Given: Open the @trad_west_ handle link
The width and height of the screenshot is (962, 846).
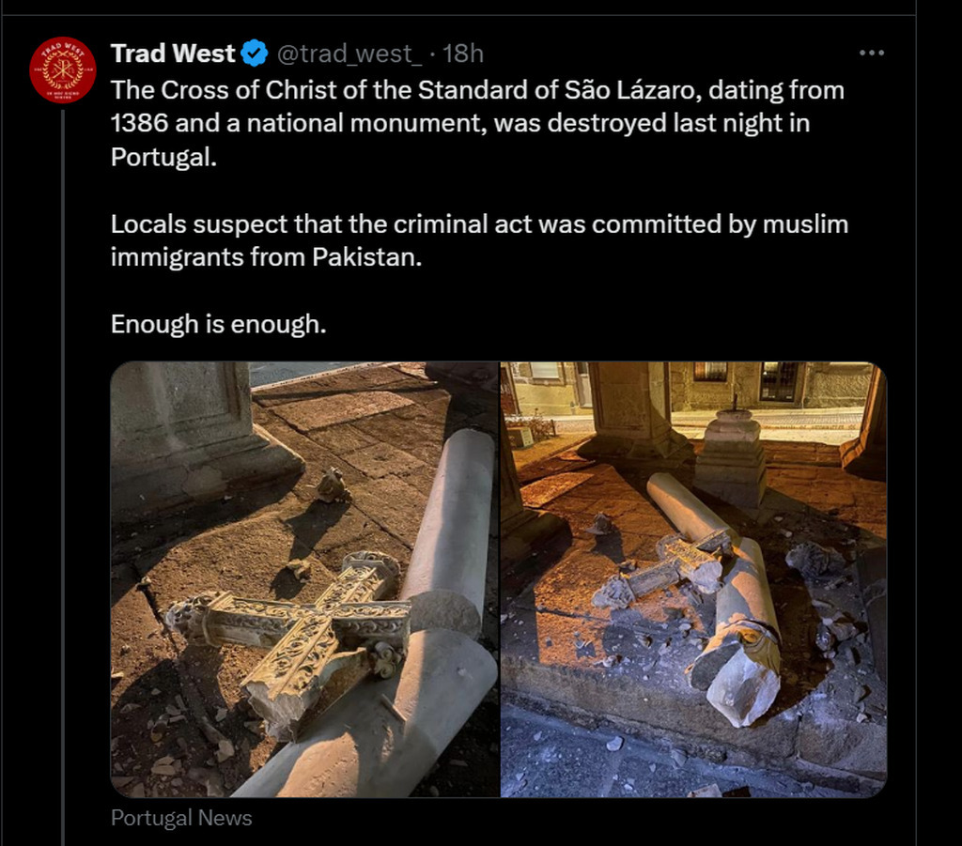Looking at the screenshot, I should point(349,54).
